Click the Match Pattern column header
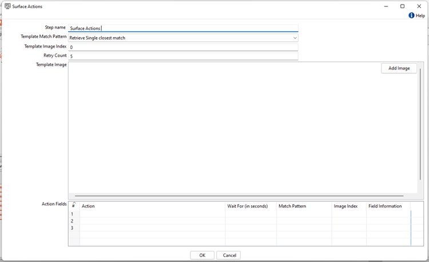 pos(303,206)
